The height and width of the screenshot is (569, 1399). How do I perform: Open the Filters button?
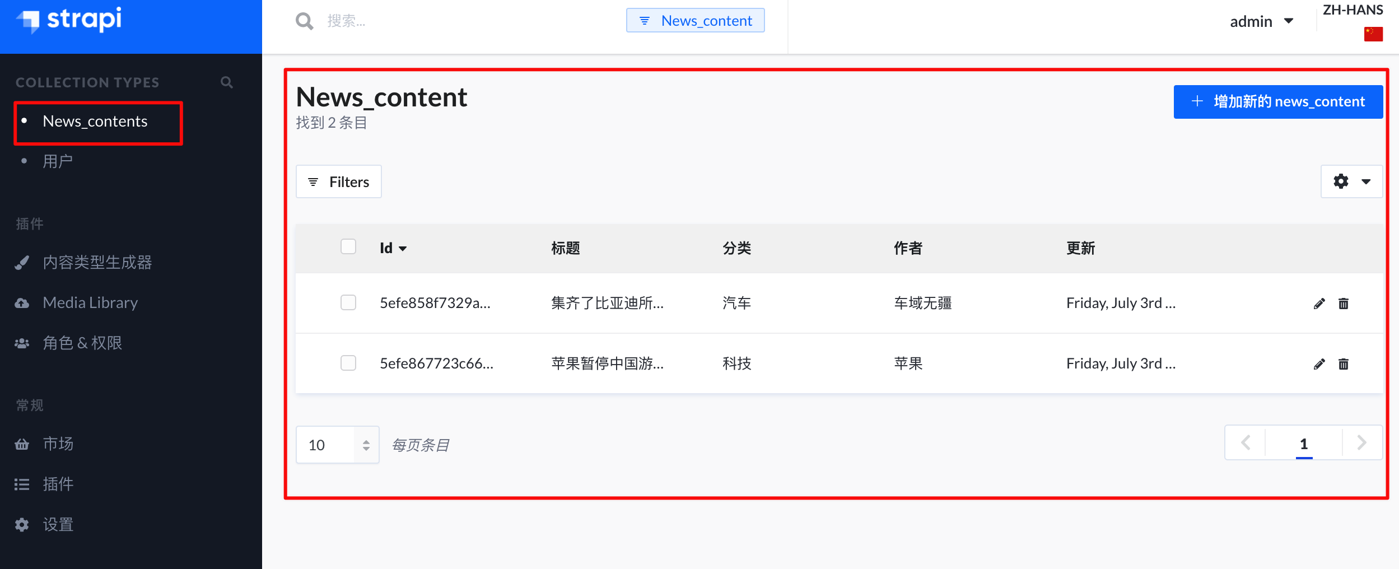(339, 181)
